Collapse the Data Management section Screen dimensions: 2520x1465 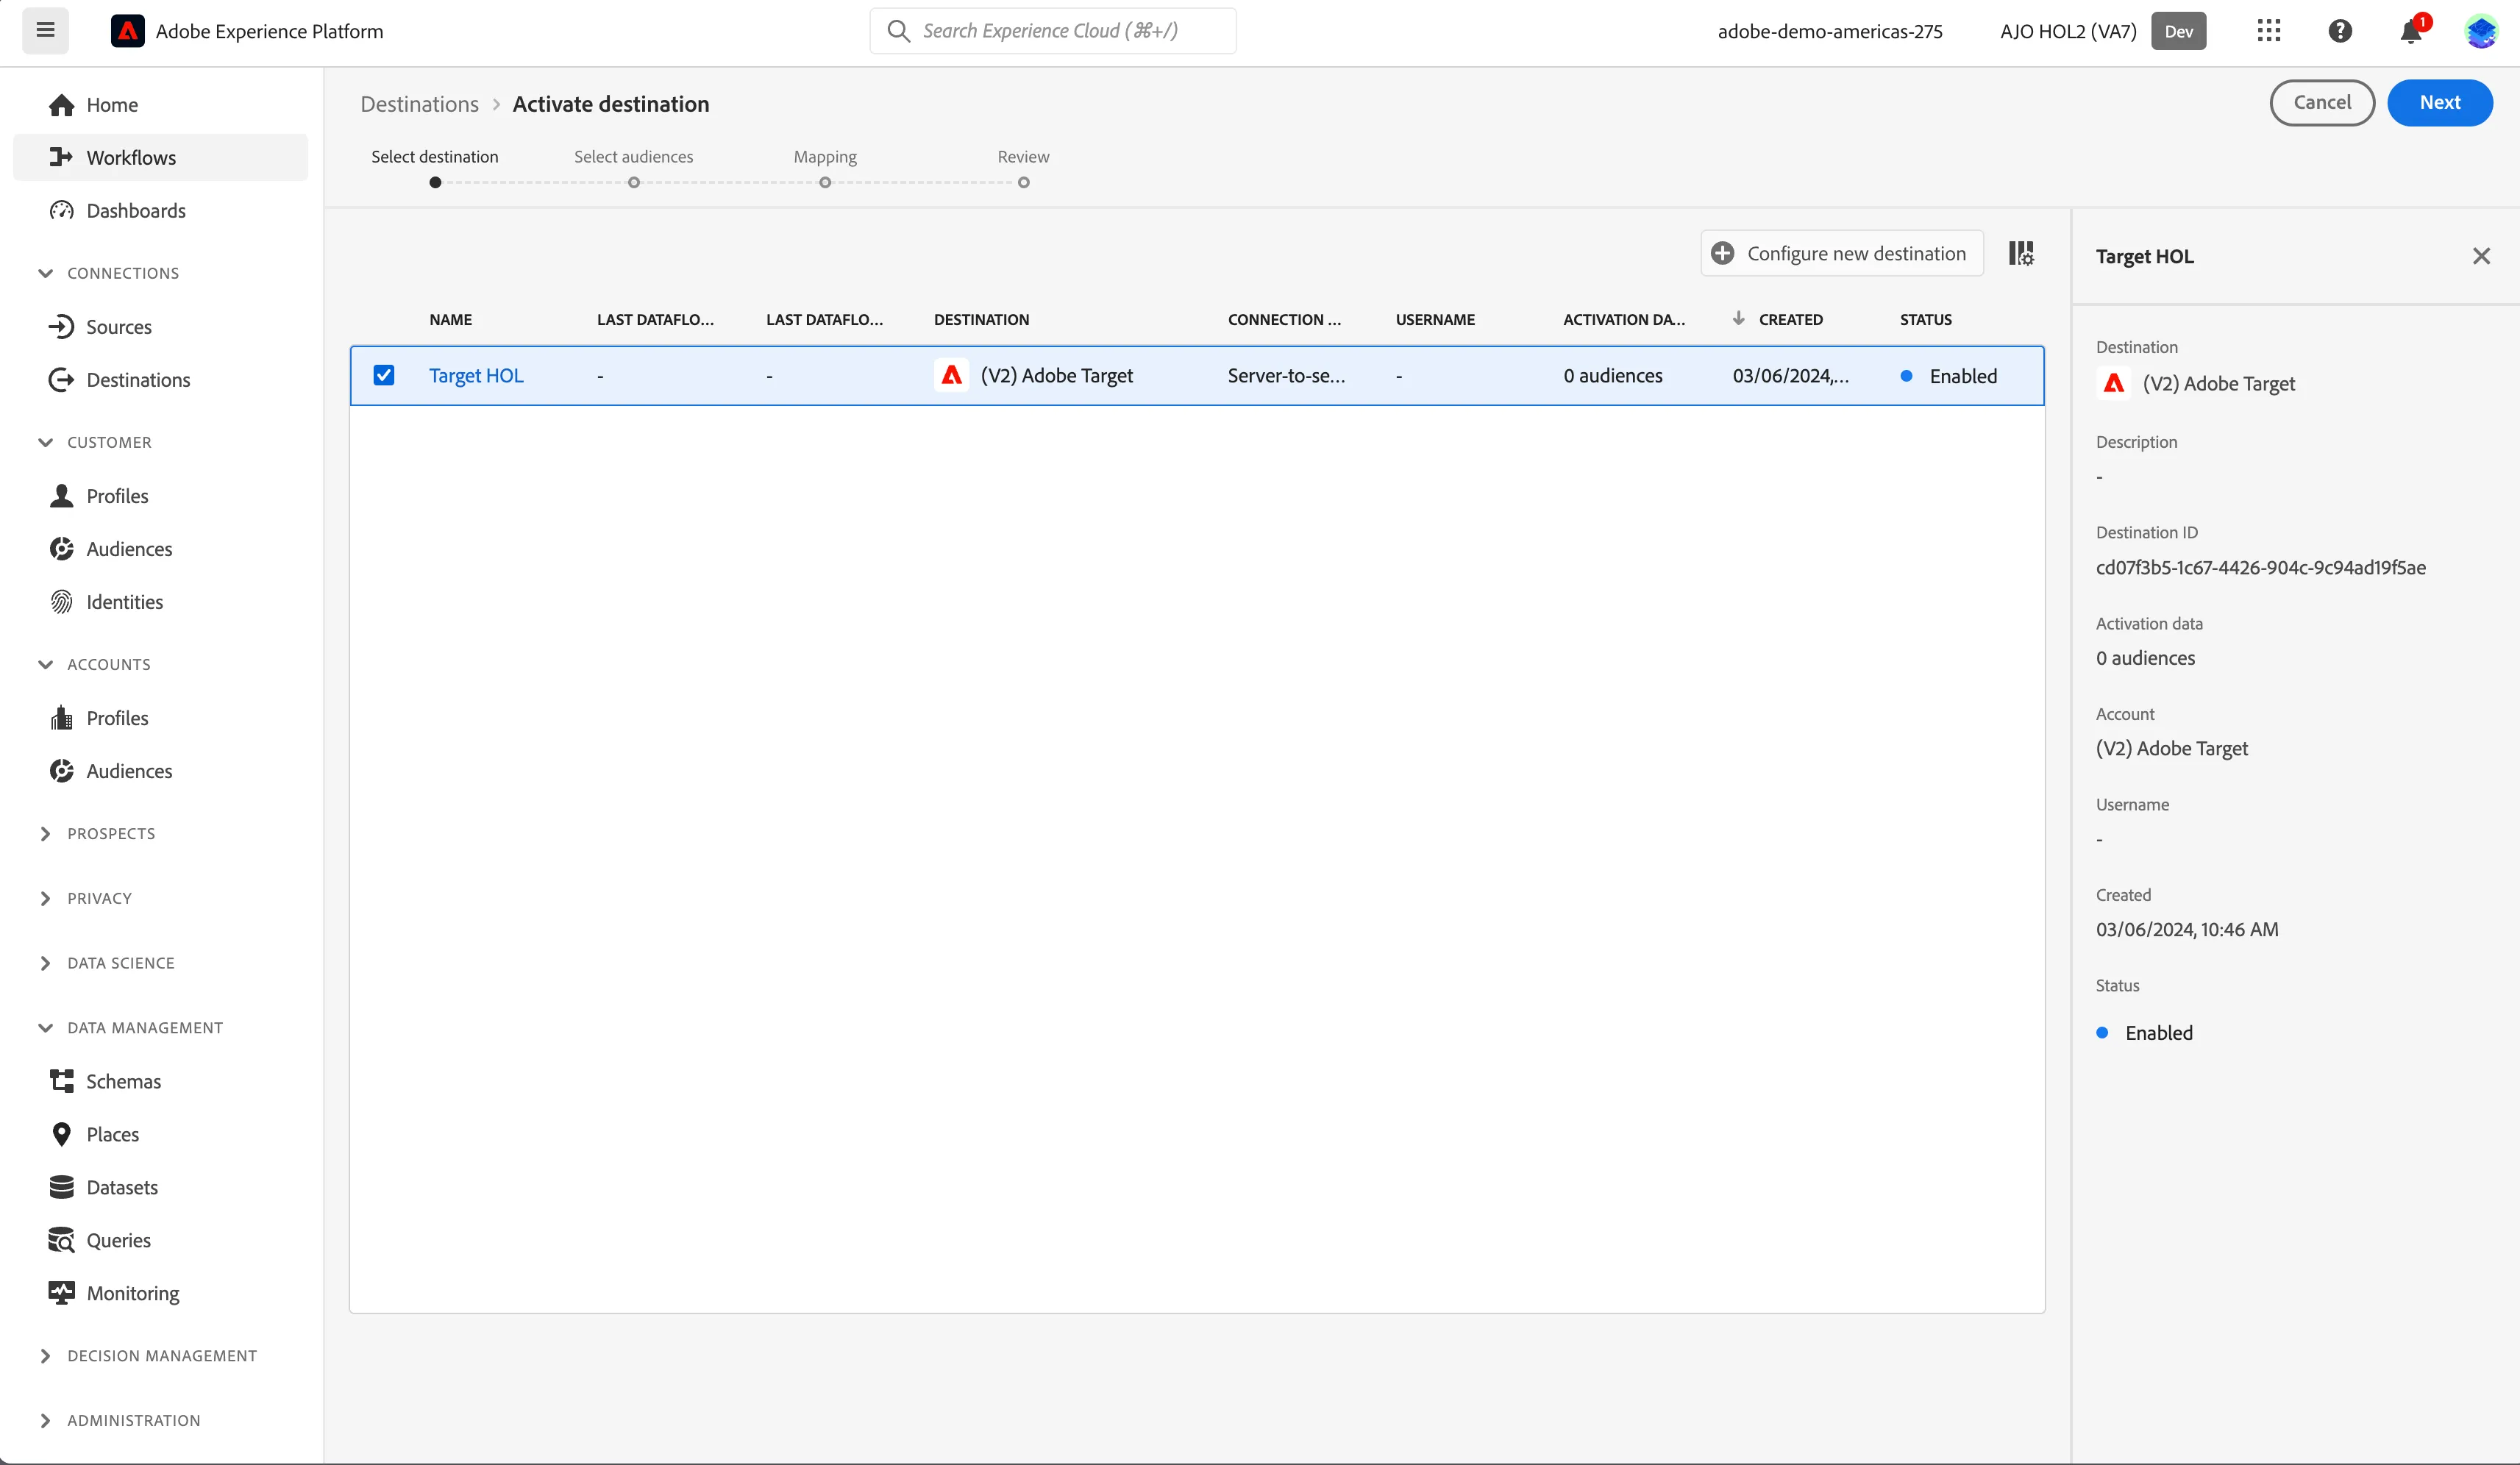[x=130, y=1027]
